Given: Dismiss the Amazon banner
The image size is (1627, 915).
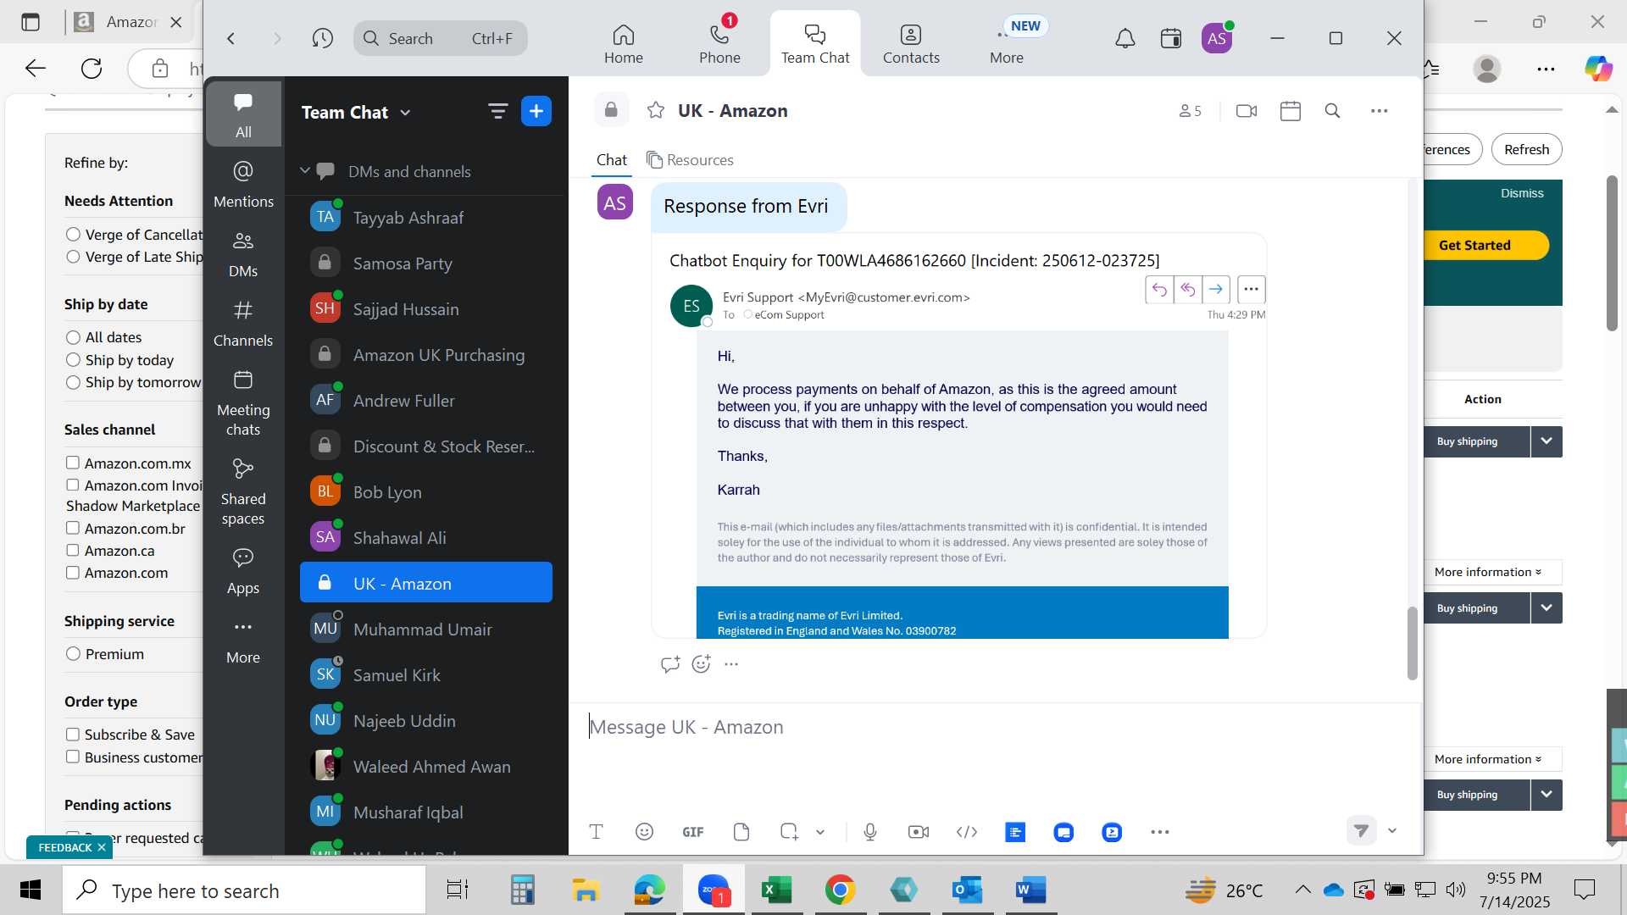Looking at the screenshot, I should pos(1522,193).
